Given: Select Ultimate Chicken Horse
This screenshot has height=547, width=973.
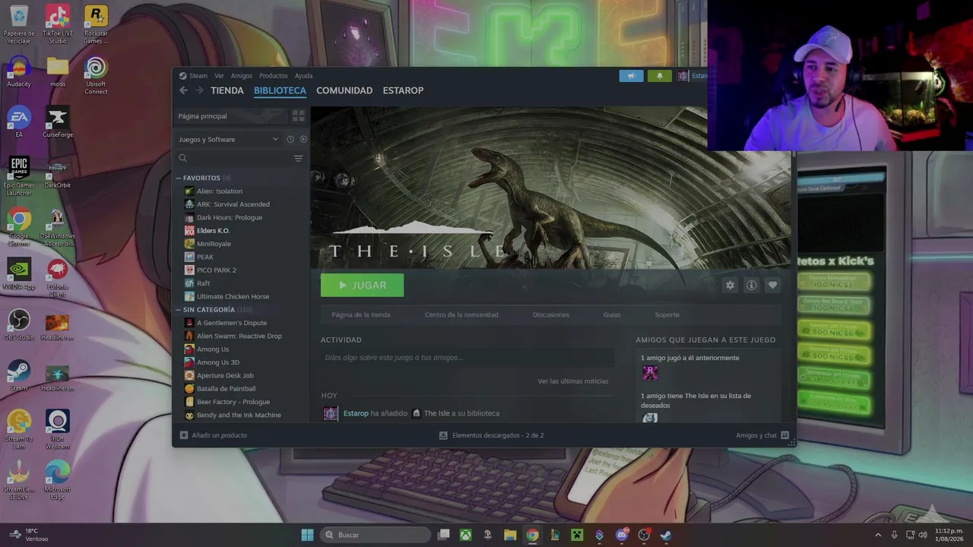Looking at the screenshot, I should 233,296.
